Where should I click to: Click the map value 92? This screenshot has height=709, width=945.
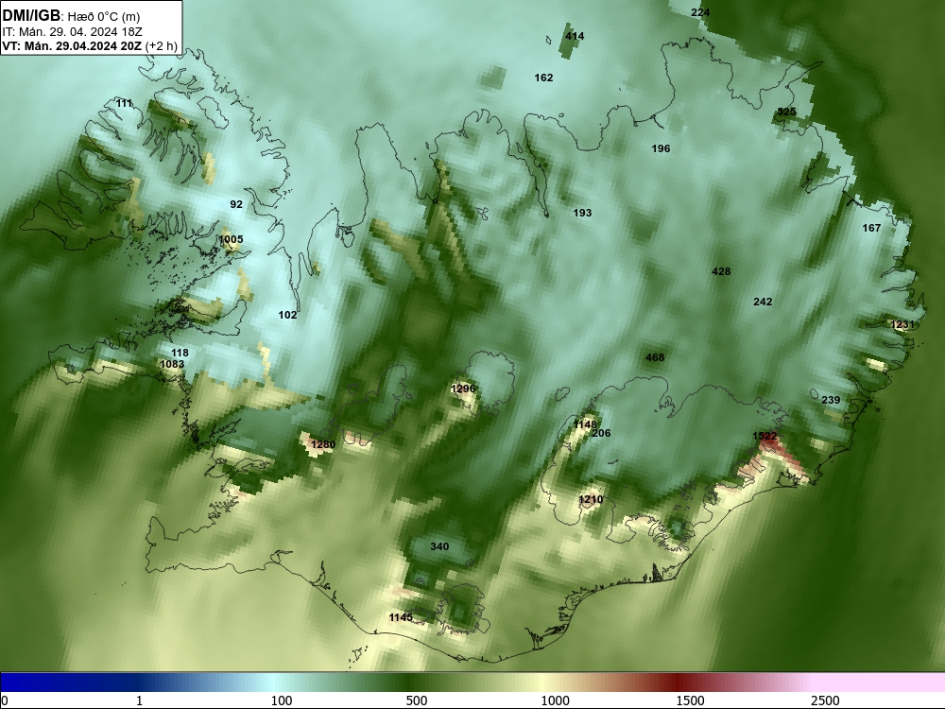(236, 204)
